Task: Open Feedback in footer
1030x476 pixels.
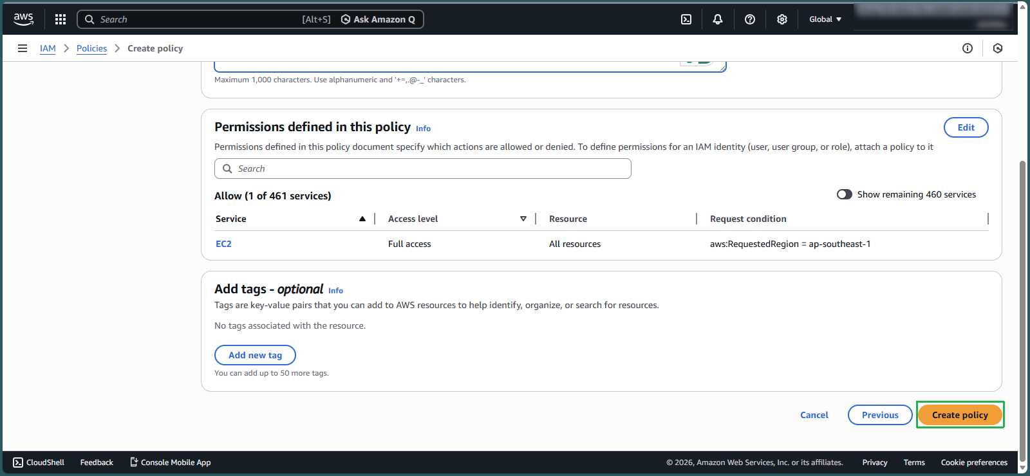Action: 97,462
